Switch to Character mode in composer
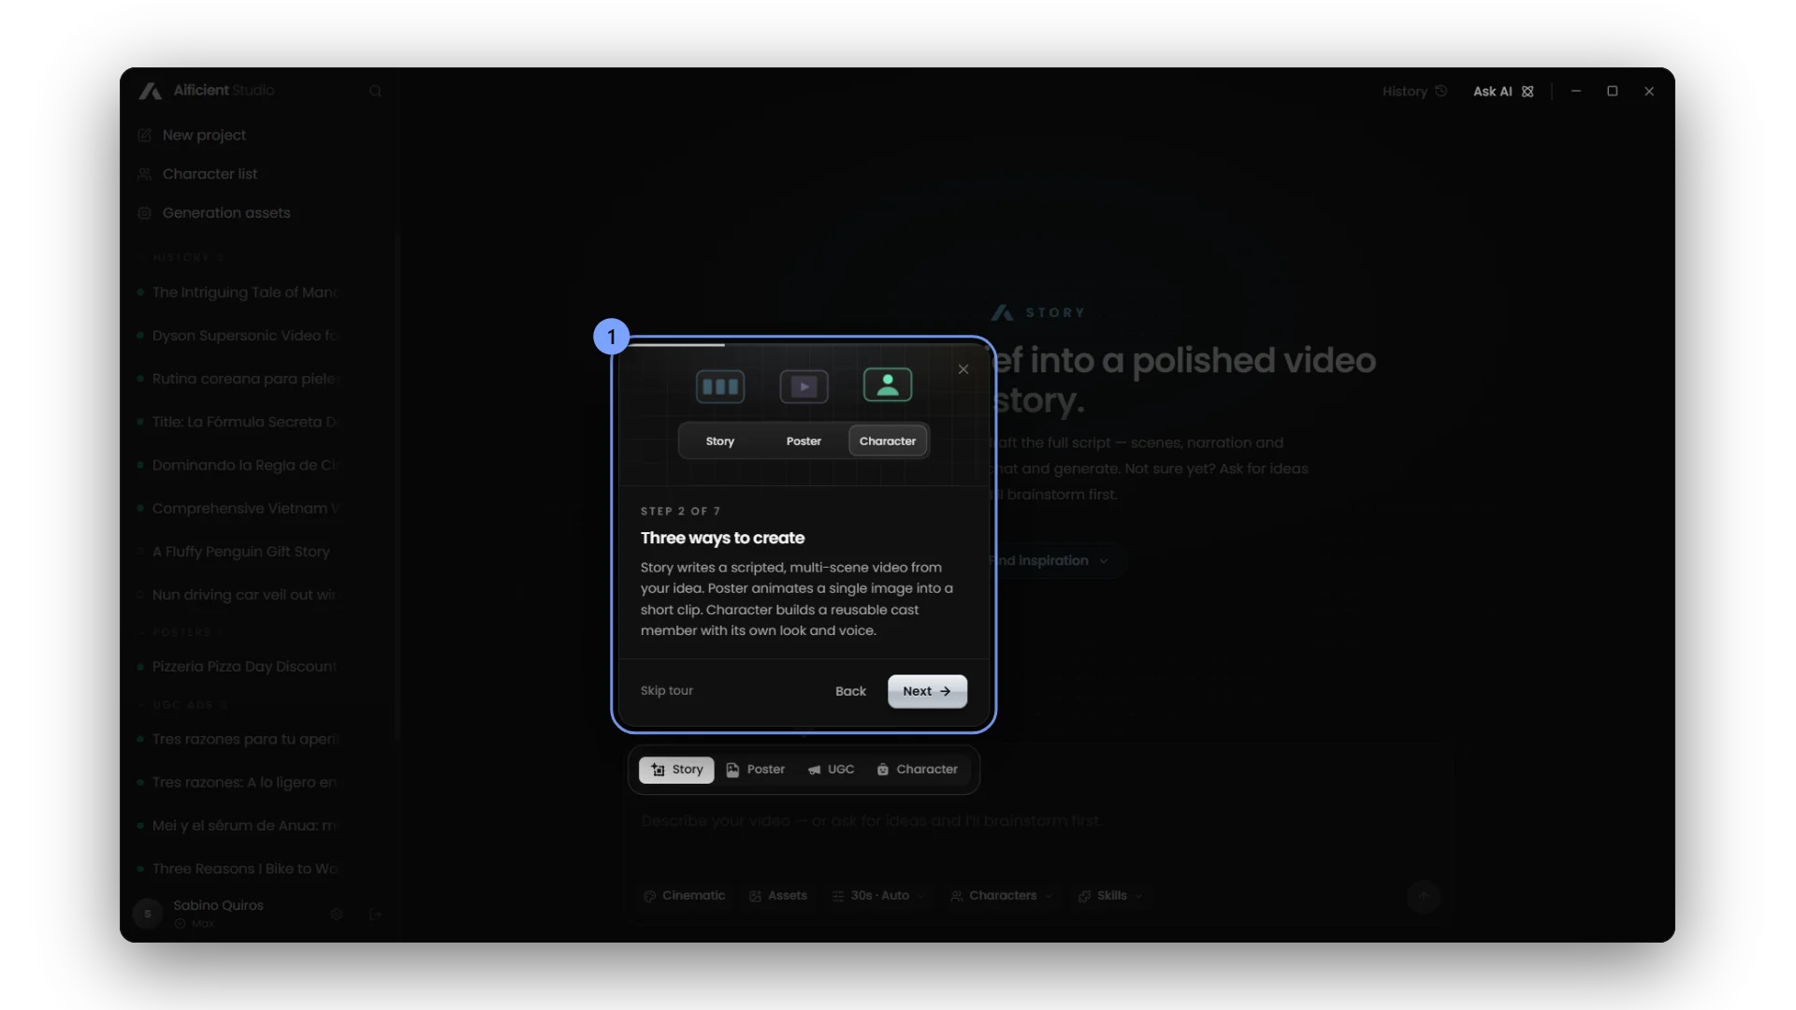Viewport: 1796px width, 1010px height. point(917,770)
